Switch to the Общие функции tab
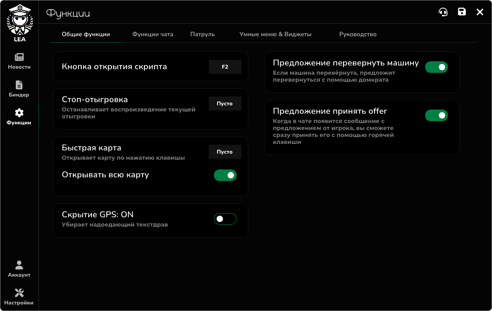 [x=86, y=34]
